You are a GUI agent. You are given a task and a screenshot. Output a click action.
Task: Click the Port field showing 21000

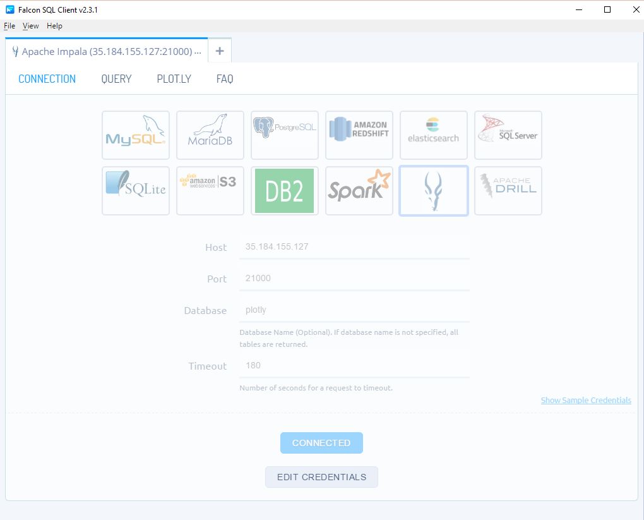point(354,278)
